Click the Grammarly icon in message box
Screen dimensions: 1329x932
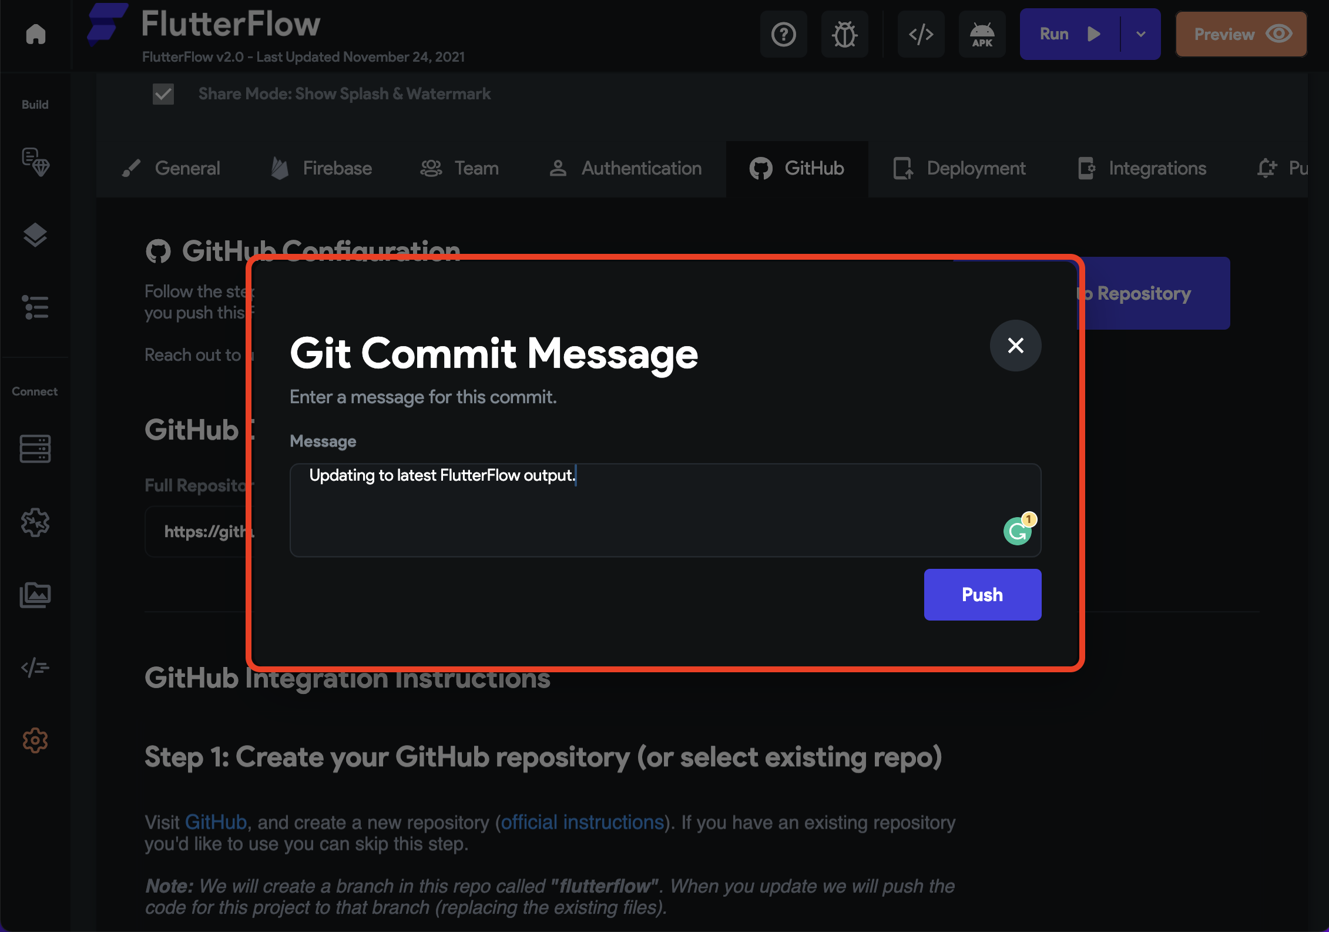[x=1018, y=531]
